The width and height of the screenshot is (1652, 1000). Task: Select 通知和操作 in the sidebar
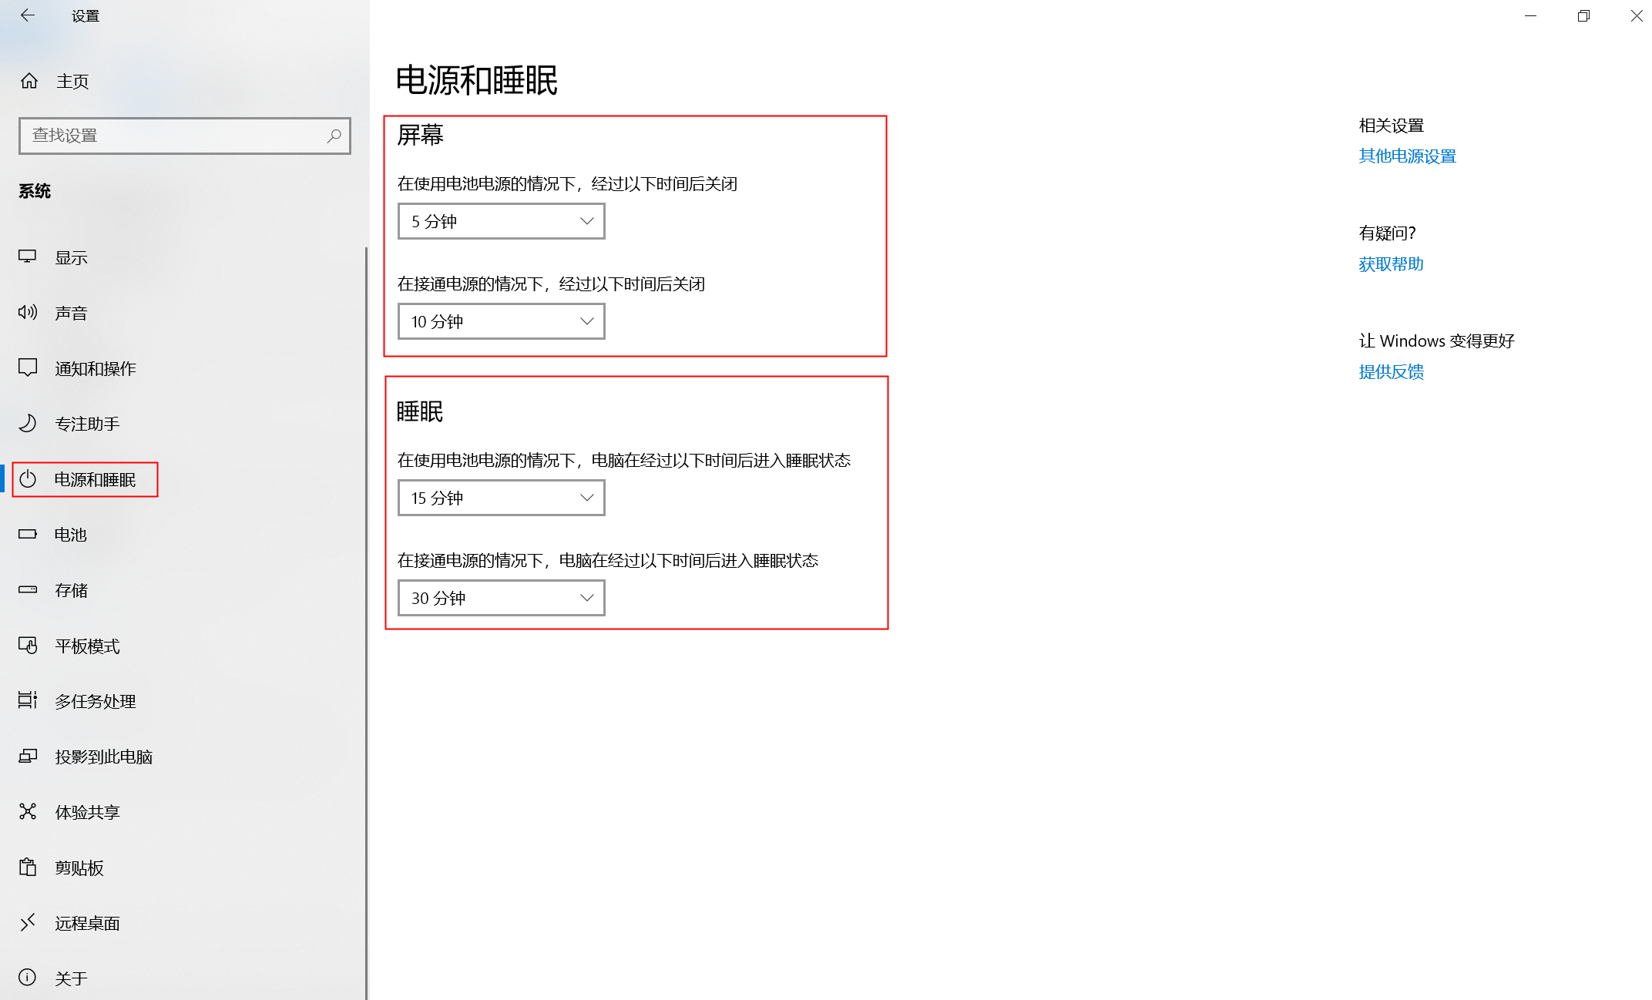point(95,368)
